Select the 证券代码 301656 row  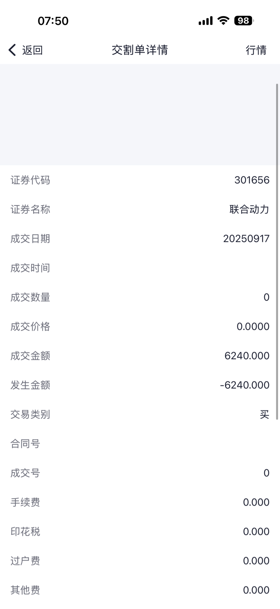140,180
